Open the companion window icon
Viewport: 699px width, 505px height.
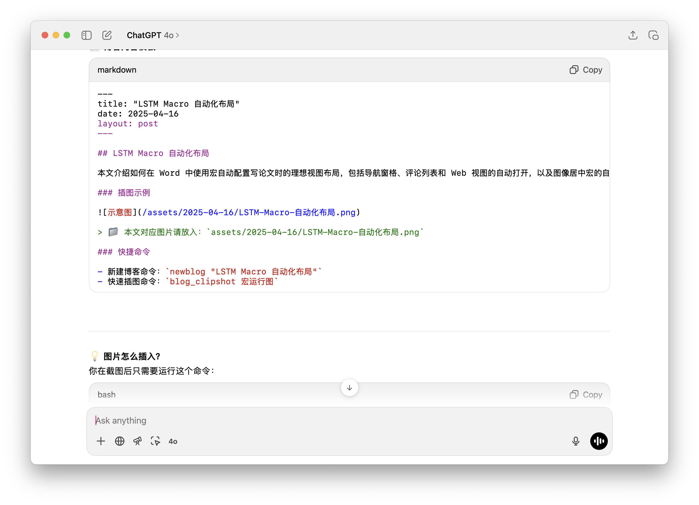[653, 35]
